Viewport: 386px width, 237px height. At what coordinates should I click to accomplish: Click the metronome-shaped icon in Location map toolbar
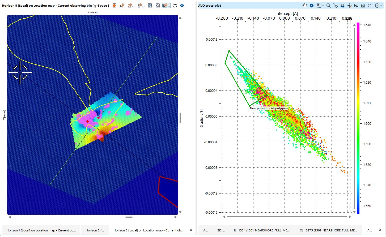coord(140,5)
